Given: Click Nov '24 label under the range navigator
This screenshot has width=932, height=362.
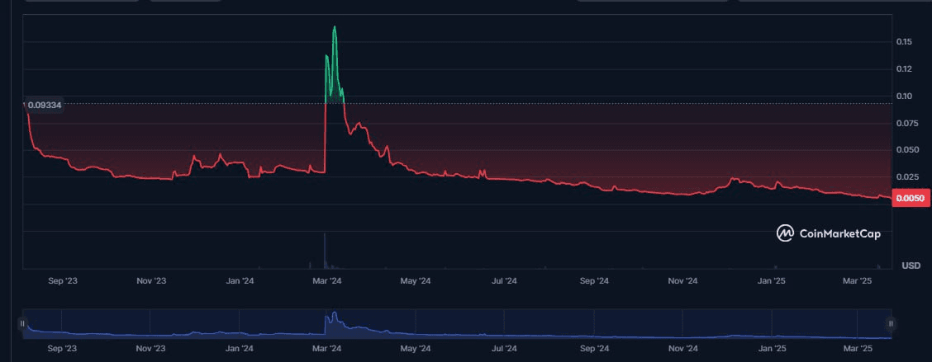Looking at the screenshot, I should click(x=683, y=350).
